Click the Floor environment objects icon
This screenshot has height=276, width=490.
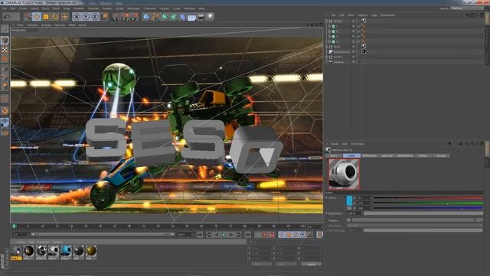[x=191, y=17]
